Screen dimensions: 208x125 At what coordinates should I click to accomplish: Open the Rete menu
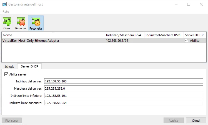tap(6, 12)
